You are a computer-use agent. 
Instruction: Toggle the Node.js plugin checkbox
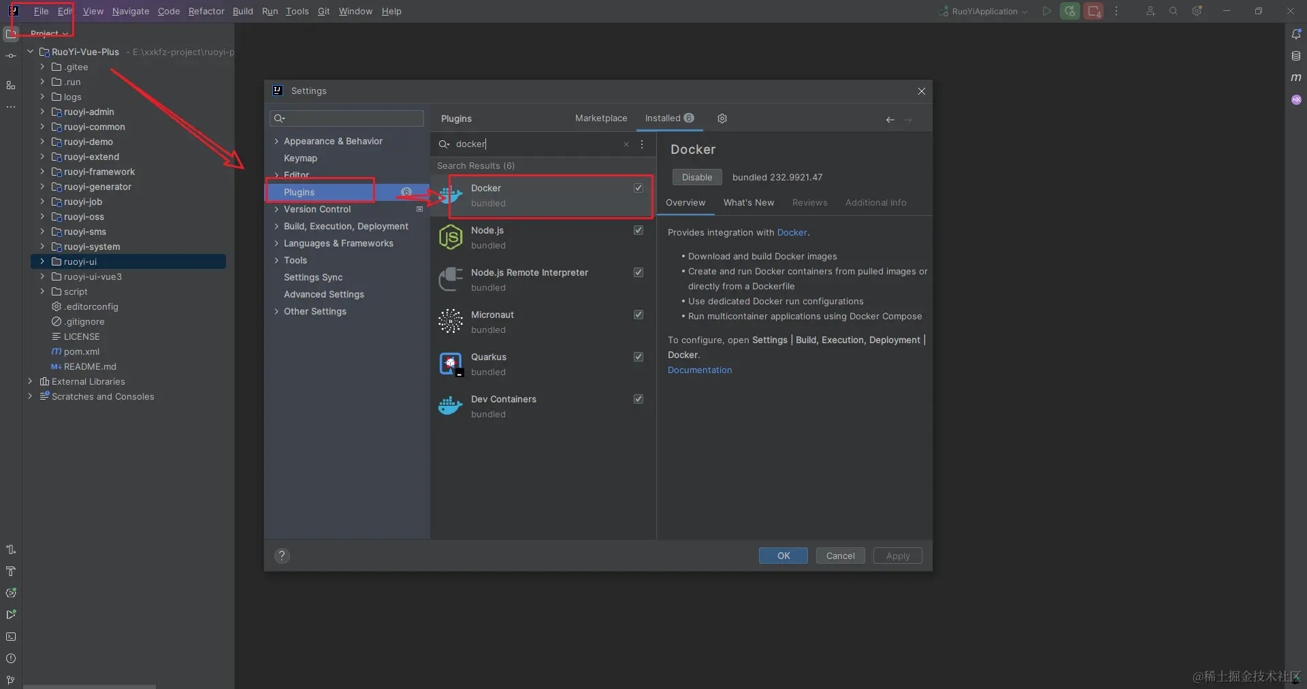[x=639, y=230]
